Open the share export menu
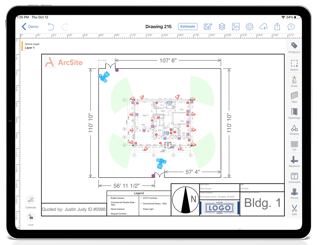The image size is (317, 245). tap(277, 27)
